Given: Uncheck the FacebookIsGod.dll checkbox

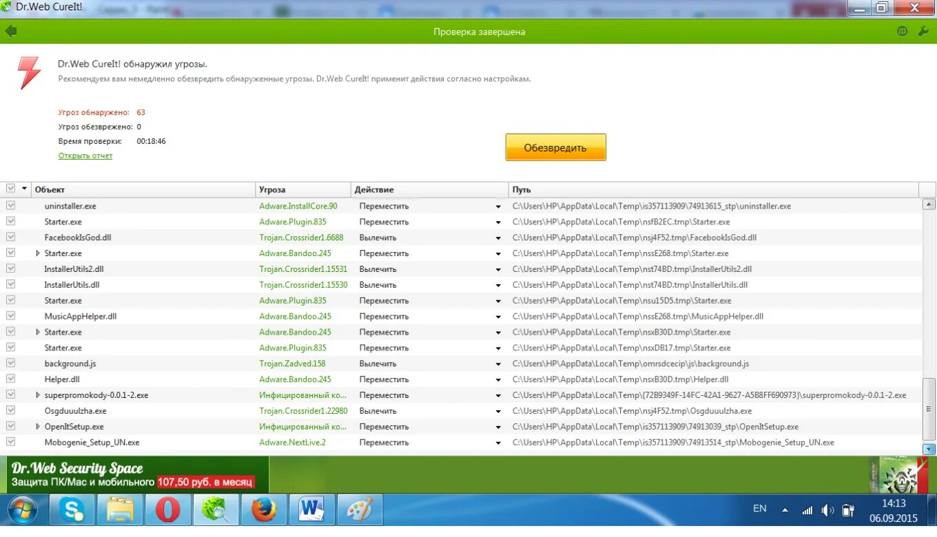Looking at the screenshot, I should [10, 237].
